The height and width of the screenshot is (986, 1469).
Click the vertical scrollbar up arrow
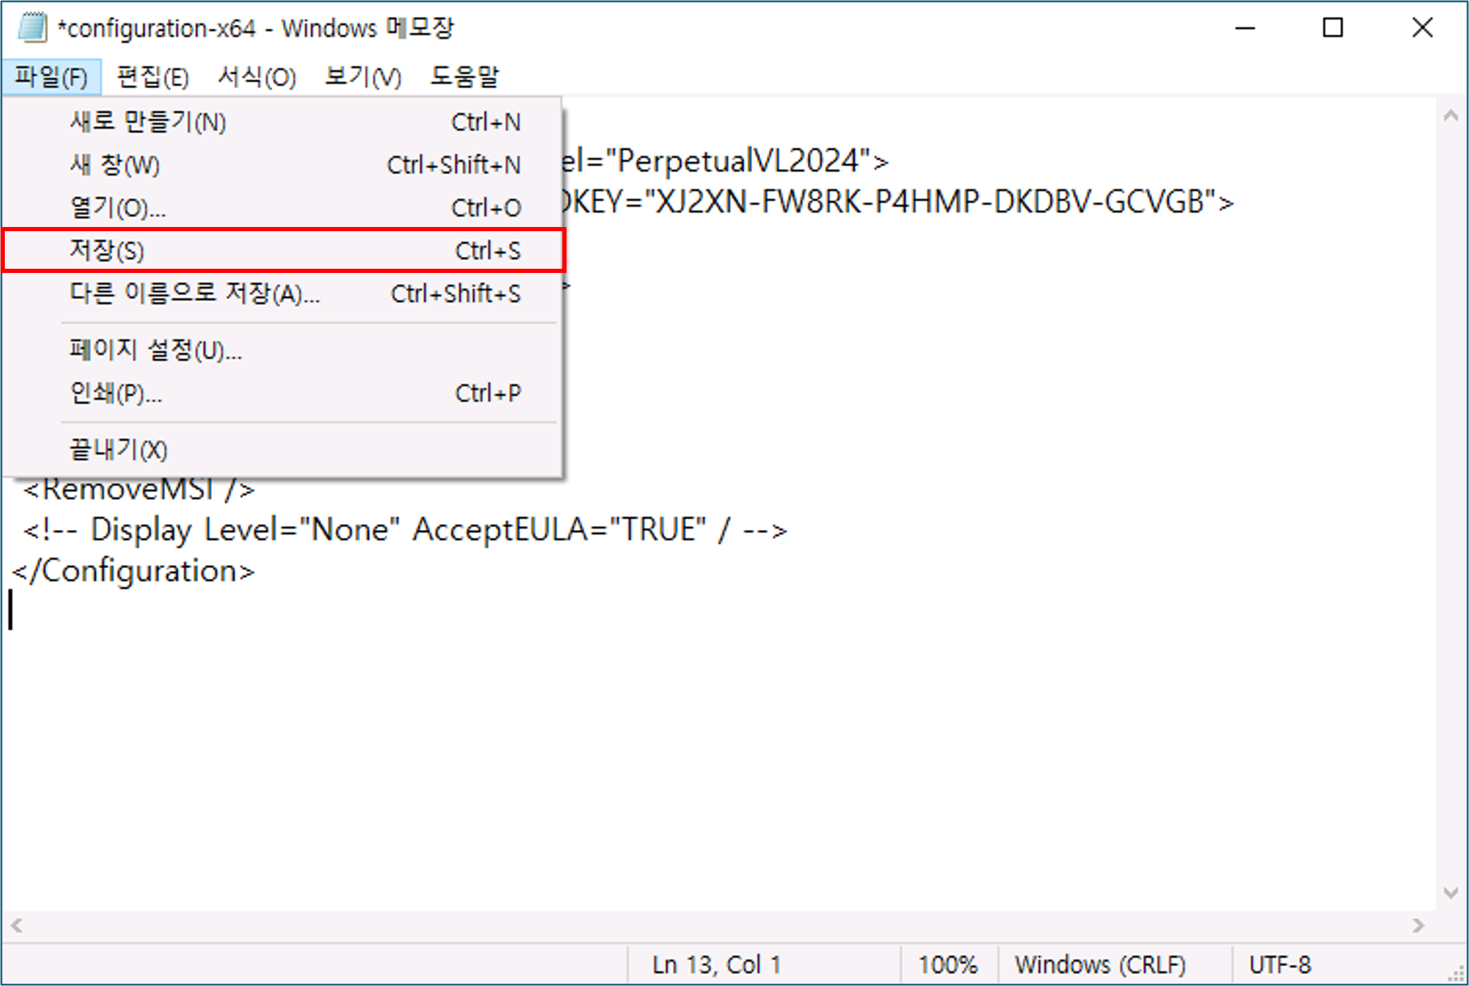1451,116
